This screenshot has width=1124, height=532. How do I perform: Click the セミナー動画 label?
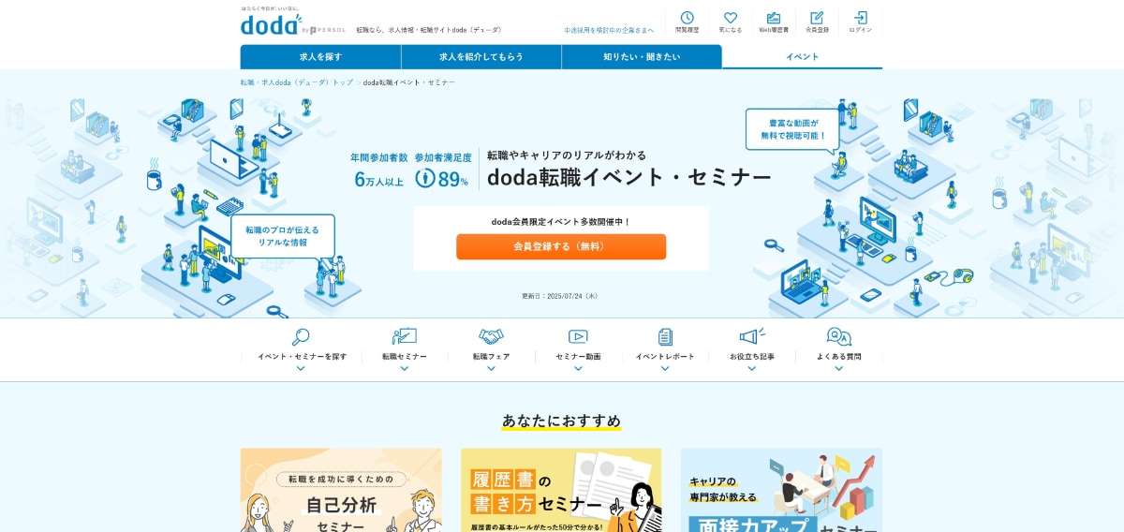[x=578, y=357]
